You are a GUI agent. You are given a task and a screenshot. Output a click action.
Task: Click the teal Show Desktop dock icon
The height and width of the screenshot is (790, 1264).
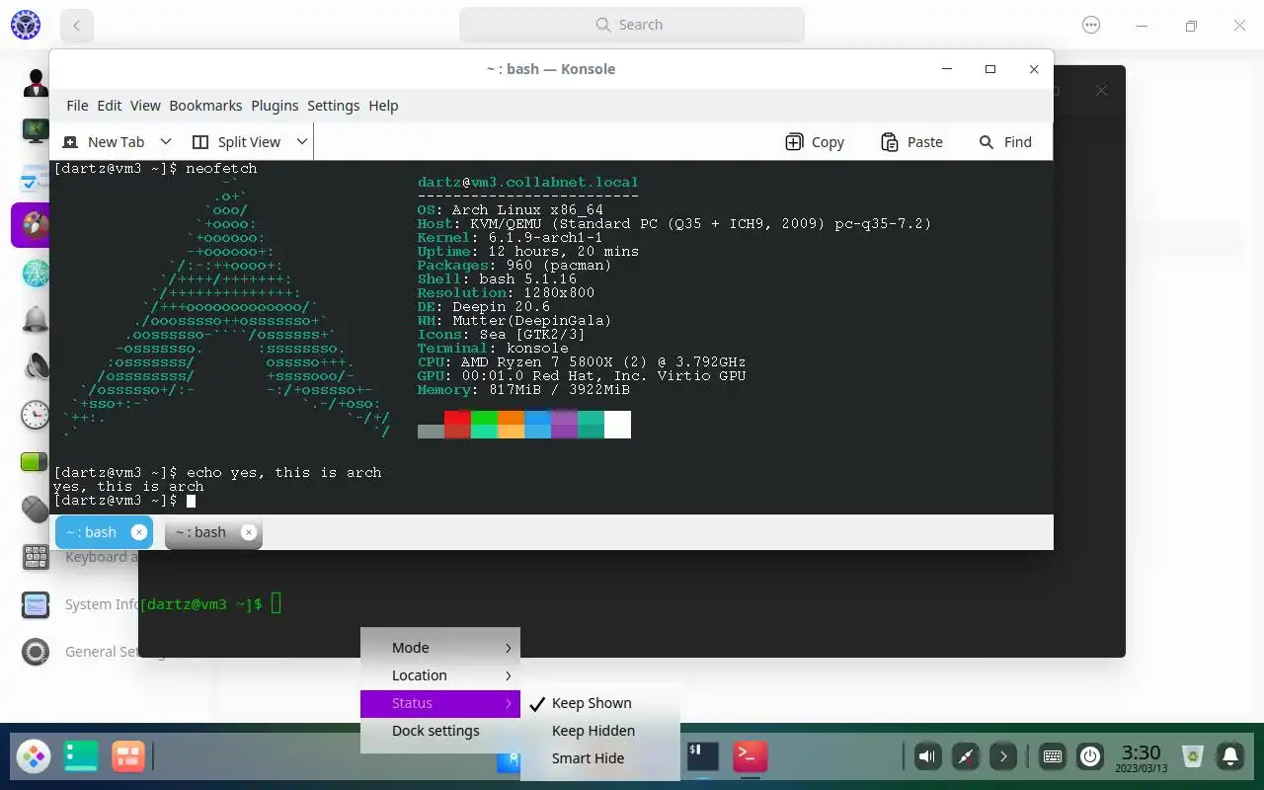pyautogui.click(x=81, y=756)
